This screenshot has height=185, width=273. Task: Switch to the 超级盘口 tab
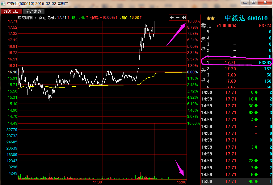click(x=11, y=11)
